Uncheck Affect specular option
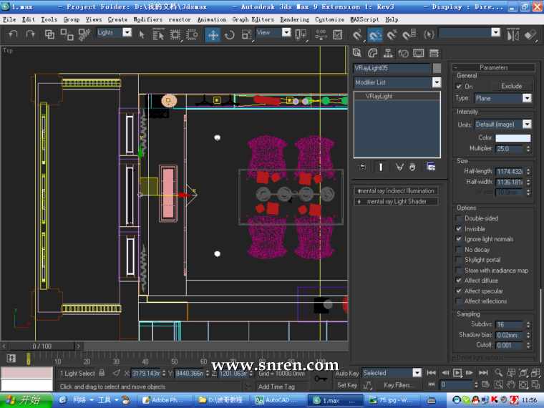 click(460, 291)
